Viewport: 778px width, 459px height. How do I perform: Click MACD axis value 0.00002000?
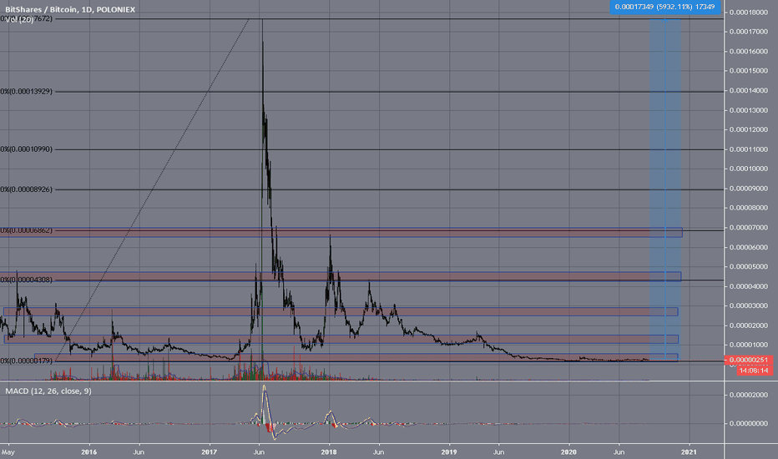[749, 395]
